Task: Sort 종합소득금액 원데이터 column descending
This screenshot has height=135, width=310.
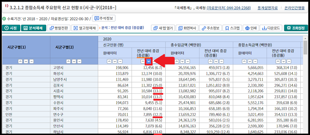Action: point(250,61)
